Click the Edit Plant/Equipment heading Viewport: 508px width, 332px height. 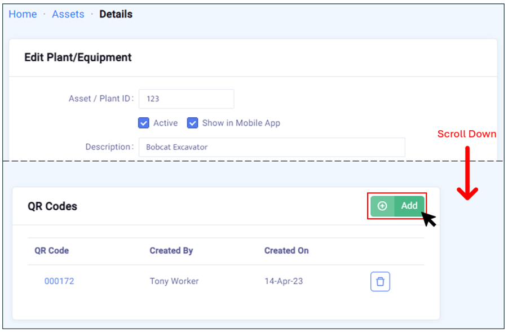(78, 57)
